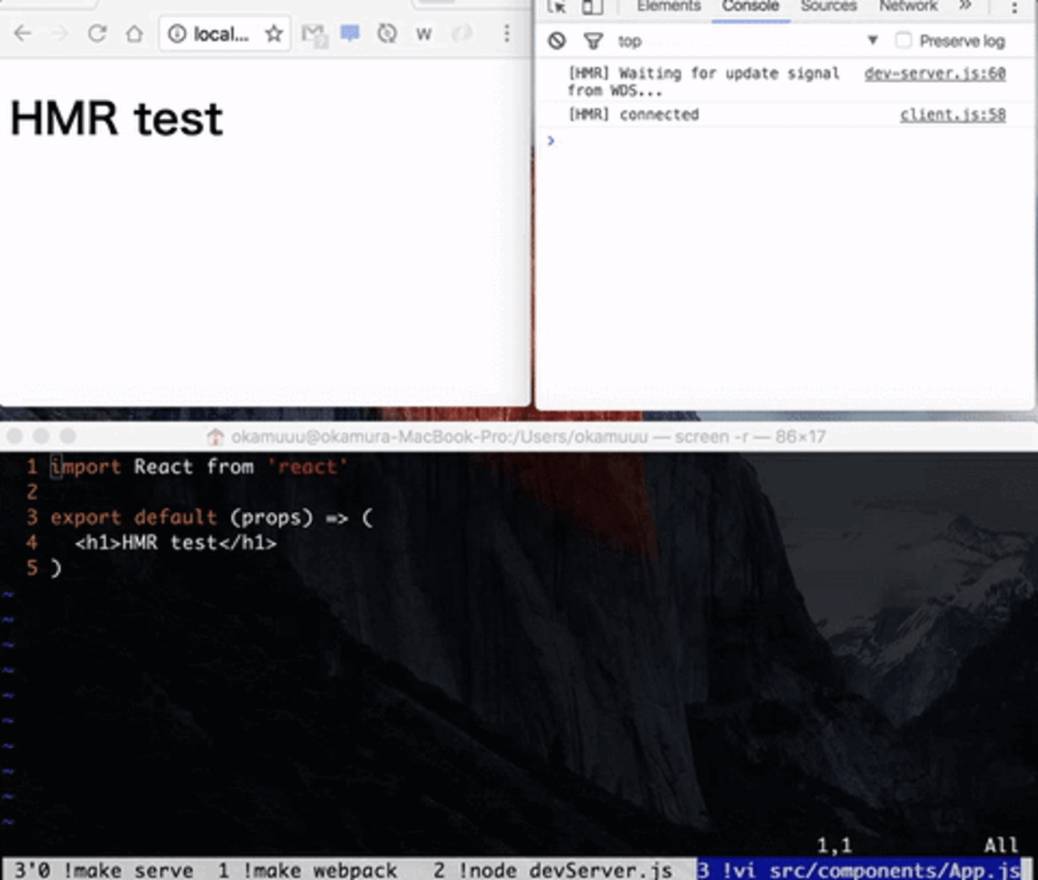Switch to the Elements tab
This screenshot has height=880, width=1038.
[x=669, y=6]
